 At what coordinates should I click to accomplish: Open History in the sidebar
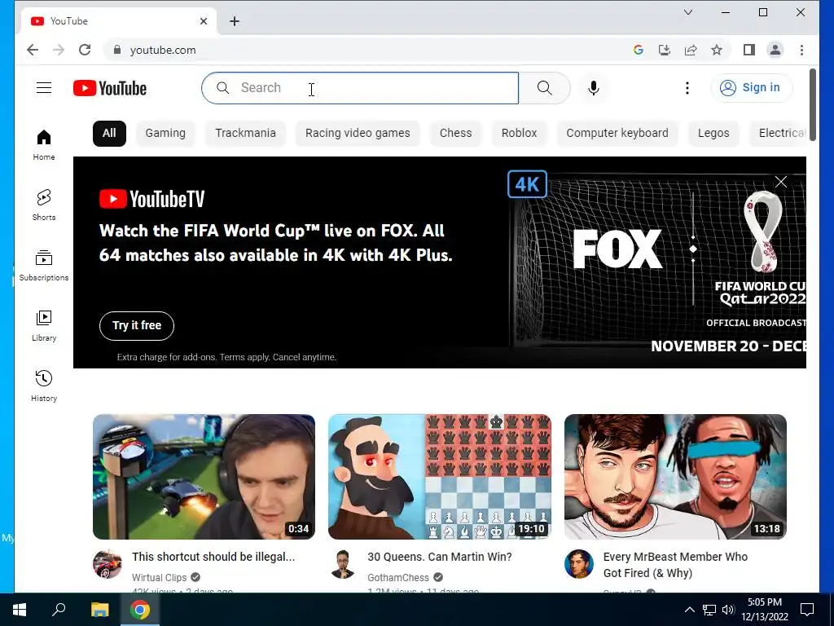click(44, 386)
